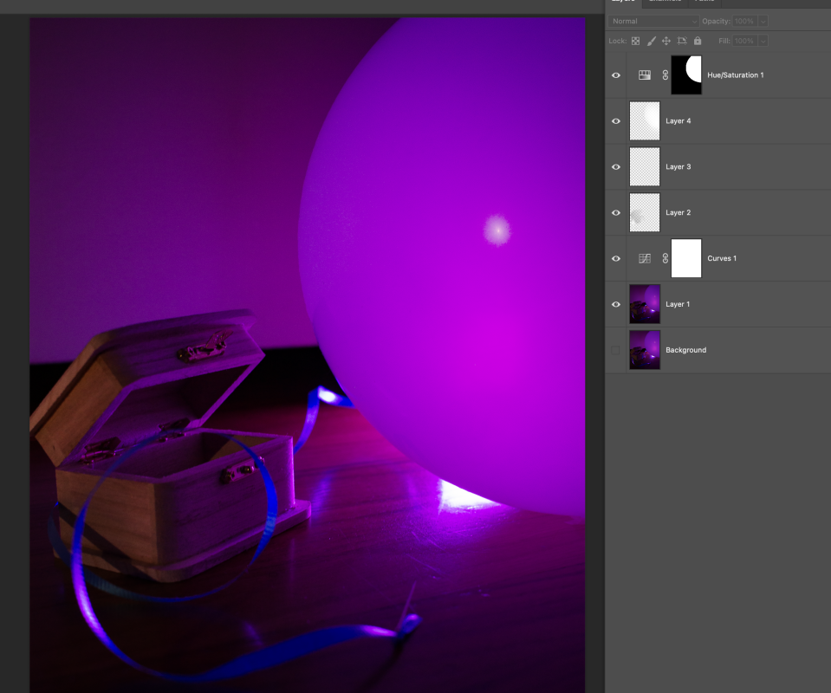
Task: Click the wooden box in canvas image
Action: [x=170, y=445]
